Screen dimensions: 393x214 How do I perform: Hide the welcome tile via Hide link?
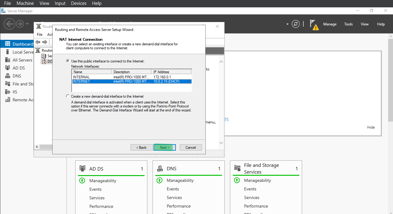coord(371,127)
